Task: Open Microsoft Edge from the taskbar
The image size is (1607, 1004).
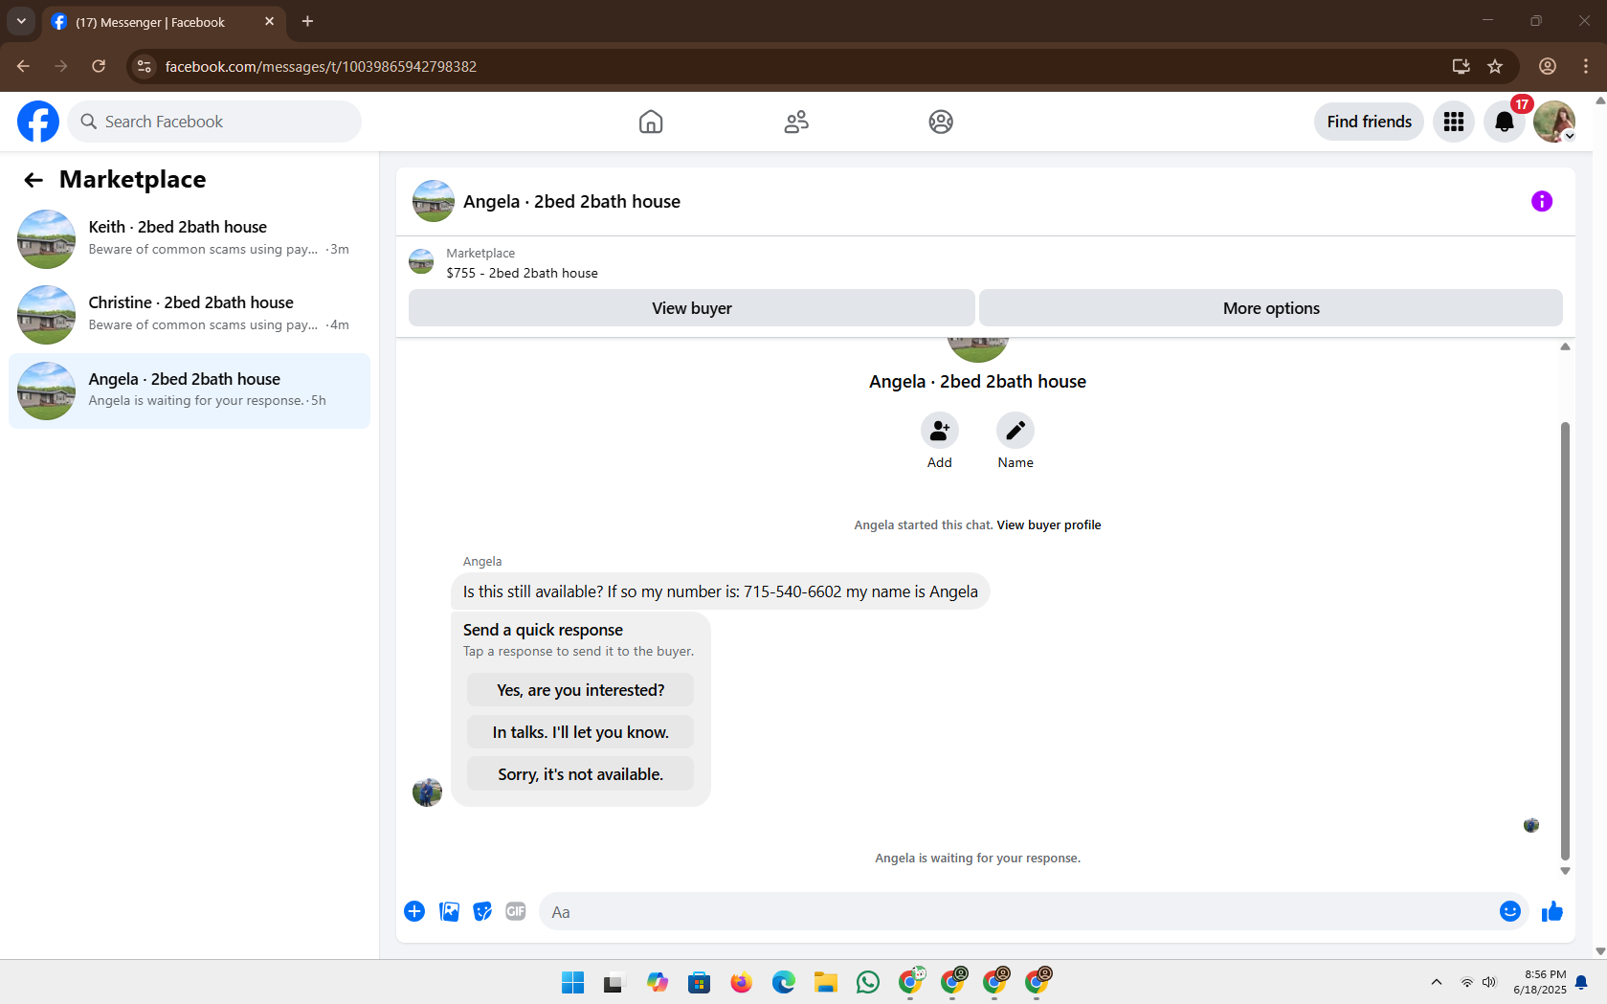Action: coord(784,982)
